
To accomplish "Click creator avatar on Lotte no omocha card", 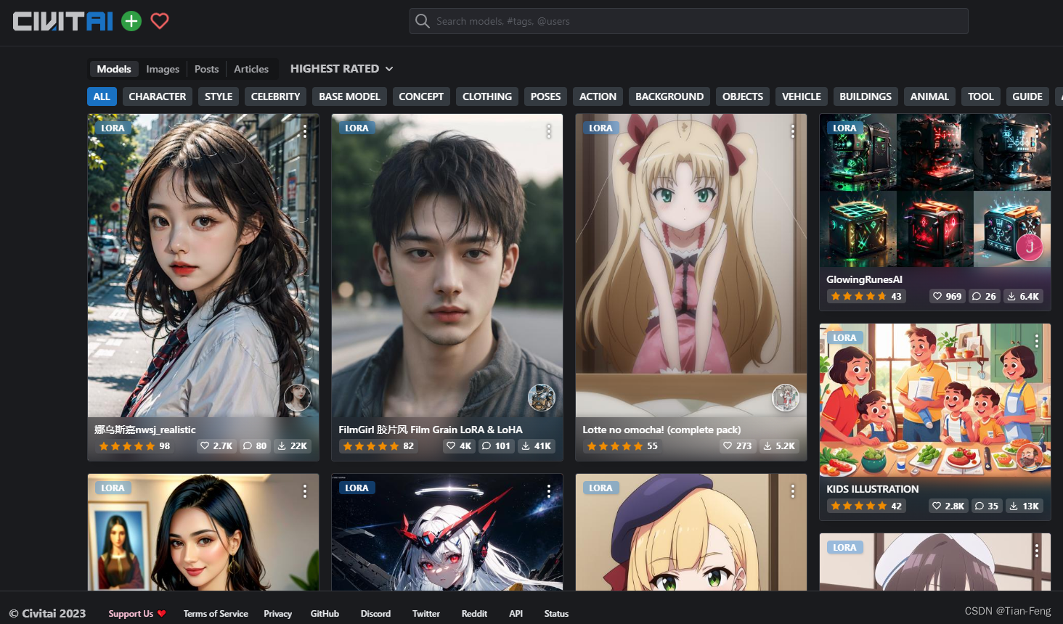I will (786, 397).
